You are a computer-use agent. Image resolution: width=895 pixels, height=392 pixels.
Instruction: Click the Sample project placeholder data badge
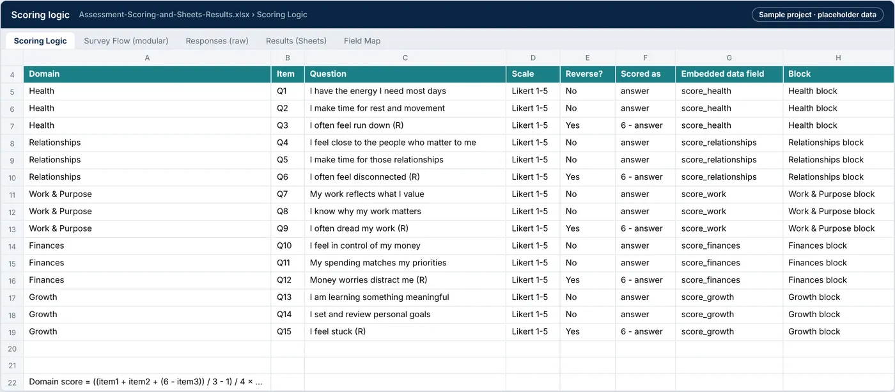(x=818, y=15)
